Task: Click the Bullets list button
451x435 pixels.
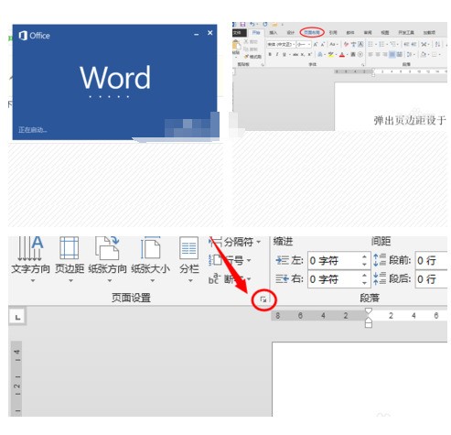Action: click(370, 44)
